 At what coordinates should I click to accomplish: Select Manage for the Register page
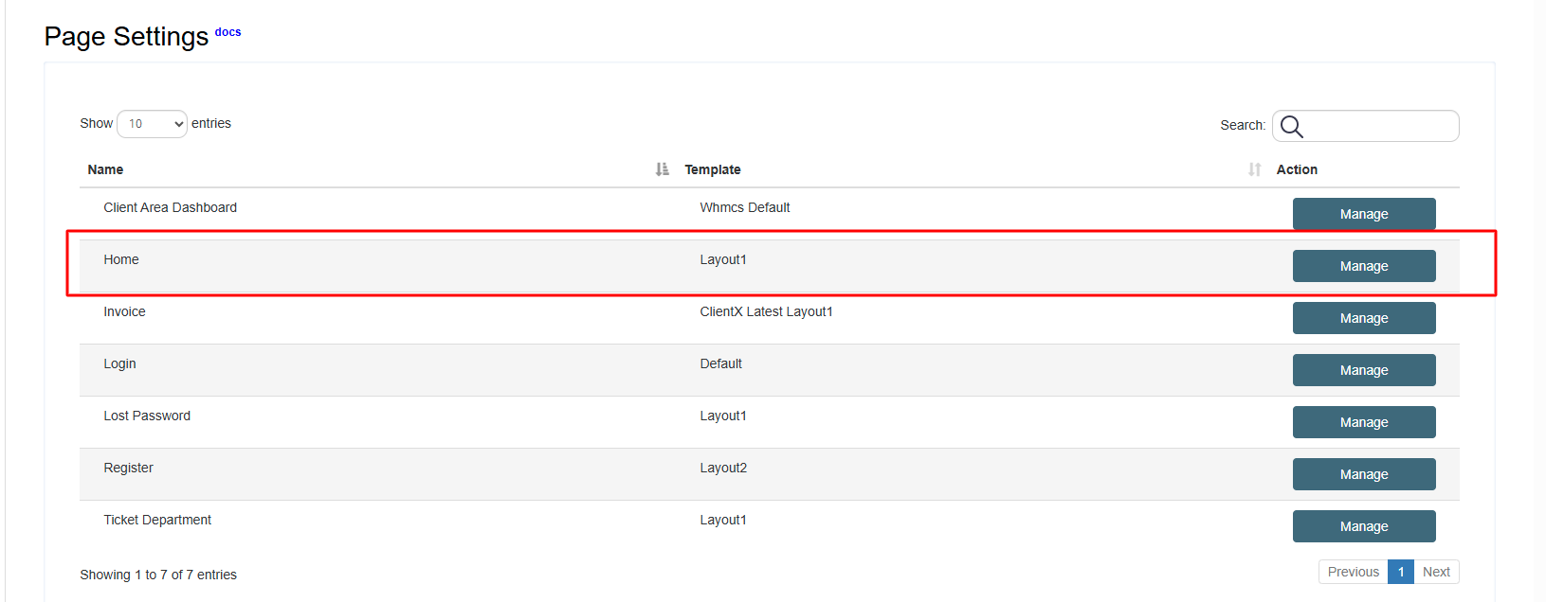[1363, 474]
